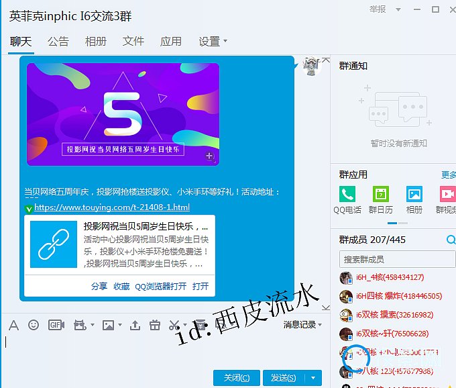Screen dimensions: 456x388
Task: Click the chat scroll-down arrow
Action: 326,307
